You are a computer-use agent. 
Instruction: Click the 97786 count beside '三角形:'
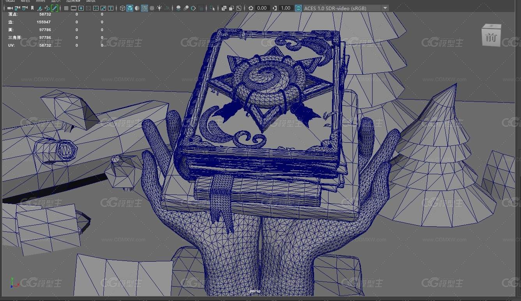45,38
